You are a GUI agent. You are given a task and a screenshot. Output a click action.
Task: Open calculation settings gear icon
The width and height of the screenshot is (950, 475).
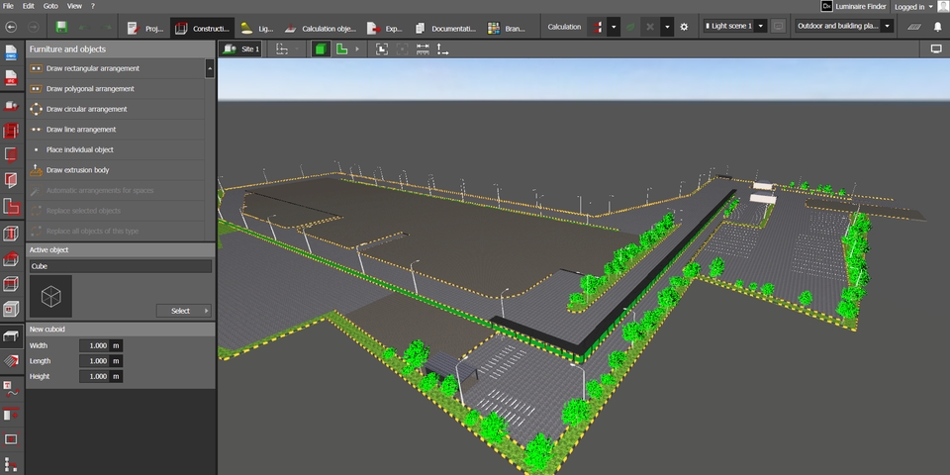683,27
